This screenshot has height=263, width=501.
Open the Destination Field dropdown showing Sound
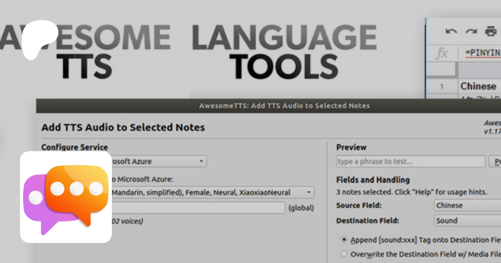(468, 221)
